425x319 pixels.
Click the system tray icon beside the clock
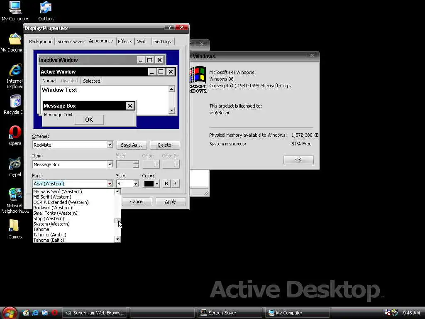click(395, 312)
